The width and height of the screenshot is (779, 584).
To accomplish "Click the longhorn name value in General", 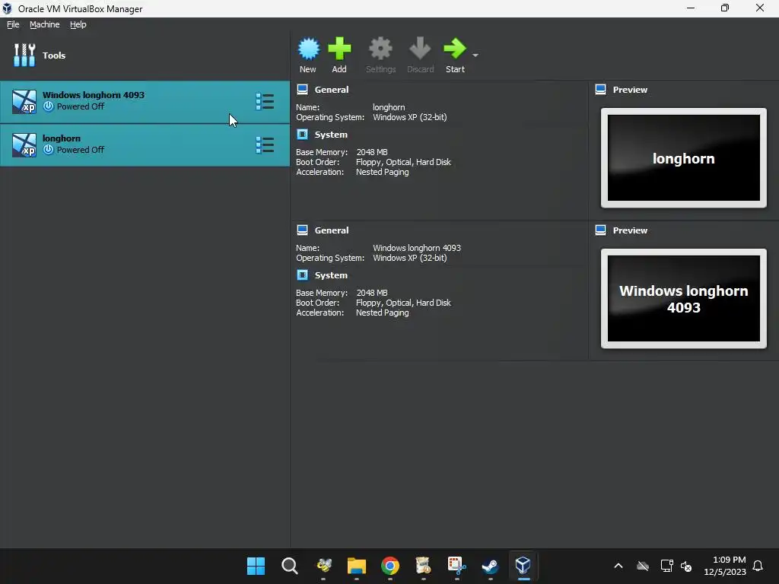I will pos(389,107).
